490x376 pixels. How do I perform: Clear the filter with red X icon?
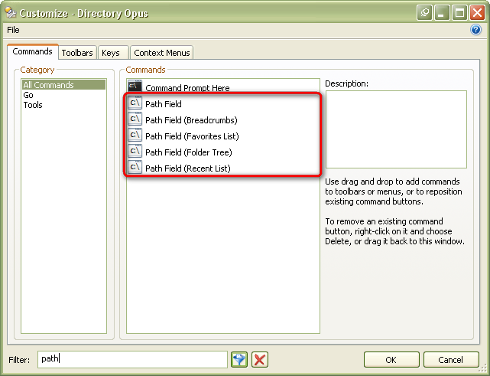(260, 359)
